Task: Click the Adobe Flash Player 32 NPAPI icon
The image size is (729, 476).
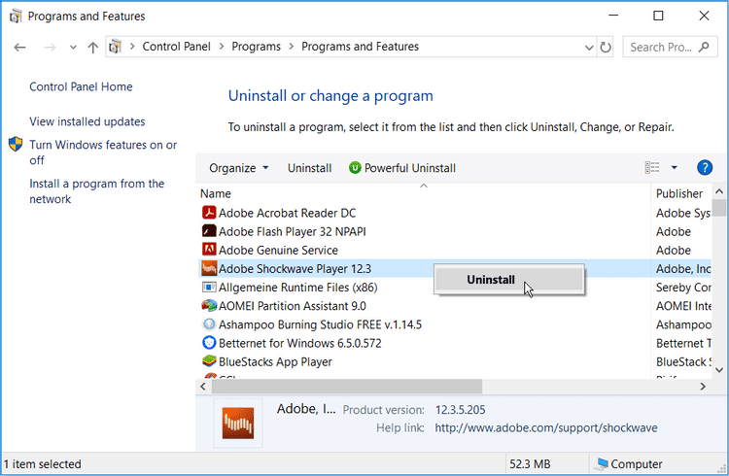Action: click(x=209, y=231)
